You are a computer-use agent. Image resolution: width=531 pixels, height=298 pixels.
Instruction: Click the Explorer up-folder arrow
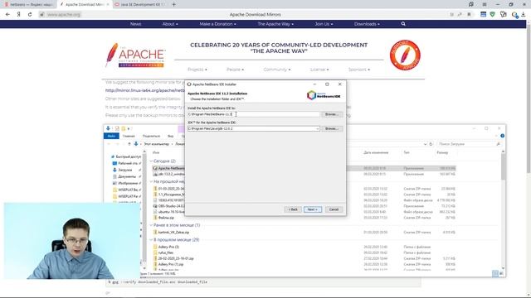(129, 144)
